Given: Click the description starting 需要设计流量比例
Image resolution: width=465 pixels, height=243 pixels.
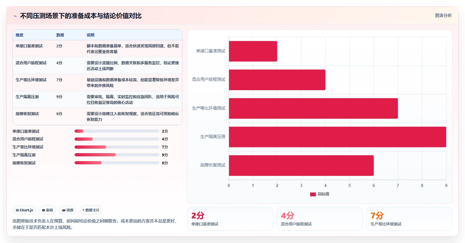Looking at the screenshot, I should coord(133,66).
